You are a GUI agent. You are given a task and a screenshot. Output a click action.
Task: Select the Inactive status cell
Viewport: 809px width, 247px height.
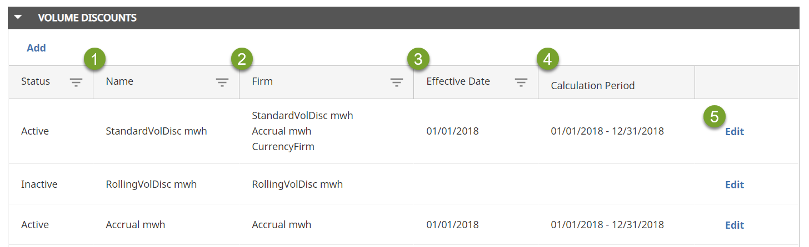click(39, 184)
